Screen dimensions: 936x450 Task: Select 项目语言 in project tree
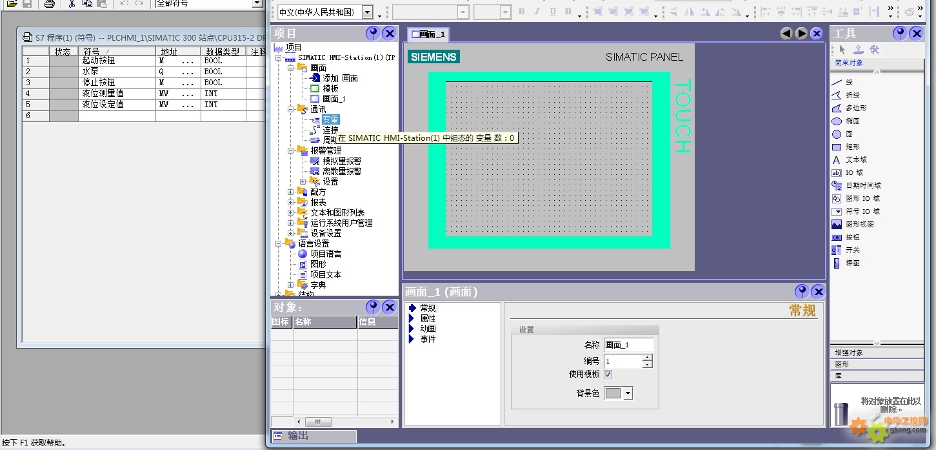(326, 254)
